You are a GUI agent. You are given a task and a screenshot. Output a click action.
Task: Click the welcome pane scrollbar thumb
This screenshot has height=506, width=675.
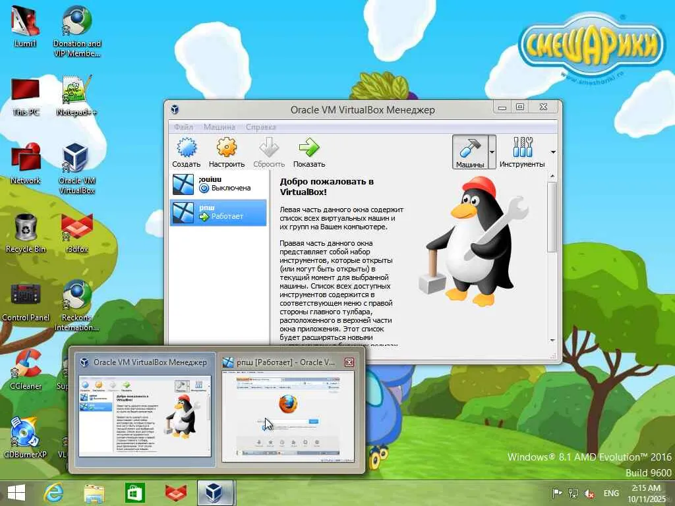pyautogui.click(x=552, y=217)
